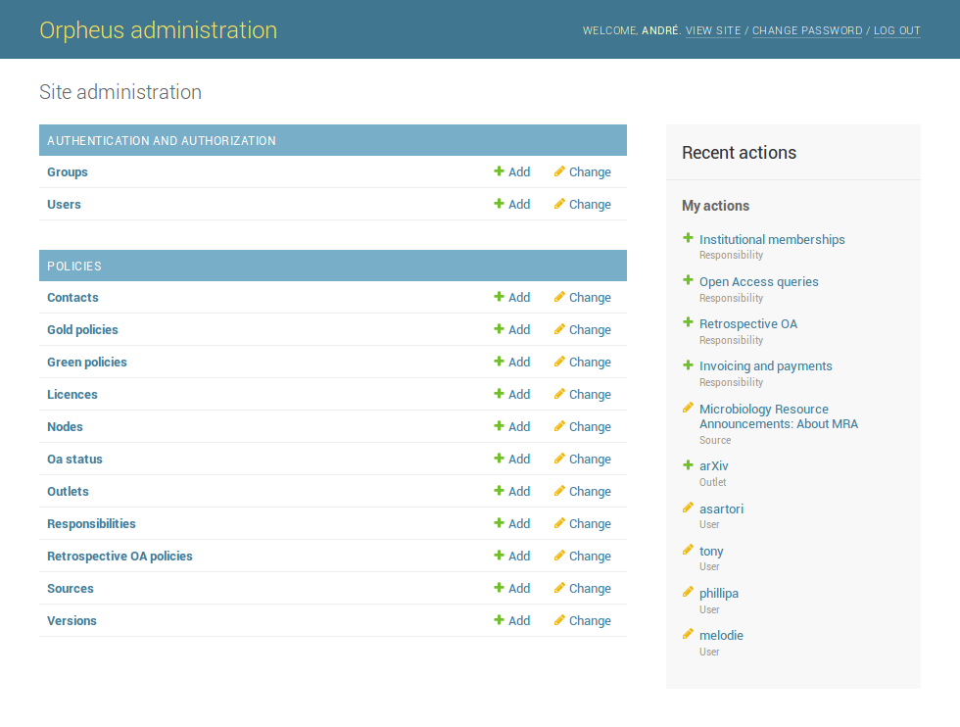
Task: Log out of the admin
Action: coord(896,31)
